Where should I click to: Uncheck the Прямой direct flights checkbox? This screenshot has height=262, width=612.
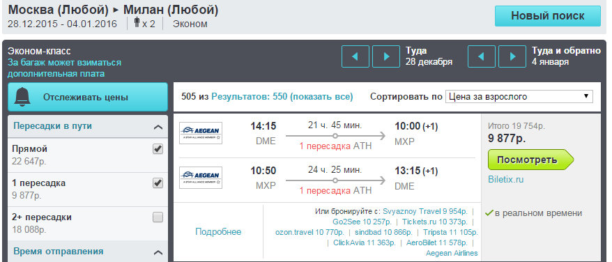tap(158, 149)
